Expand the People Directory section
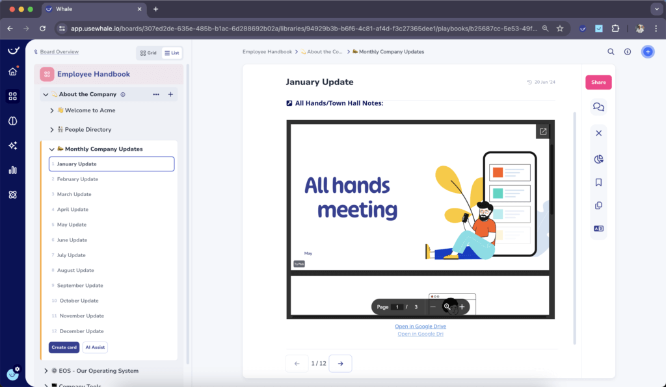This screenshot has height=387, width=666. tap(53, 129)
